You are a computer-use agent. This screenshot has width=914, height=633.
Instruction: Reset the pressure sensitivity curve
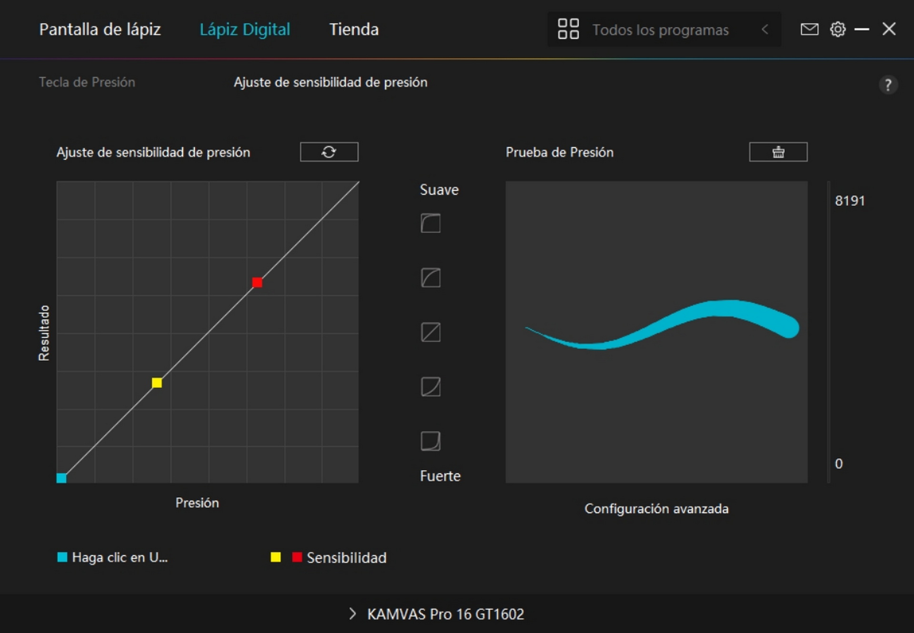(x=329, y=152)
